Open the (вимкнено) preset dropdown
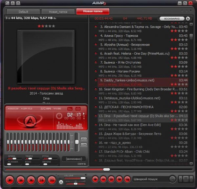This screenshot has height=189, width=197. (74, 159)
